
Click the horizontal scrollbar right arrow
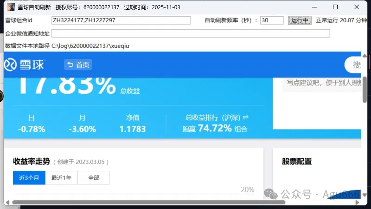coord(357,202)
